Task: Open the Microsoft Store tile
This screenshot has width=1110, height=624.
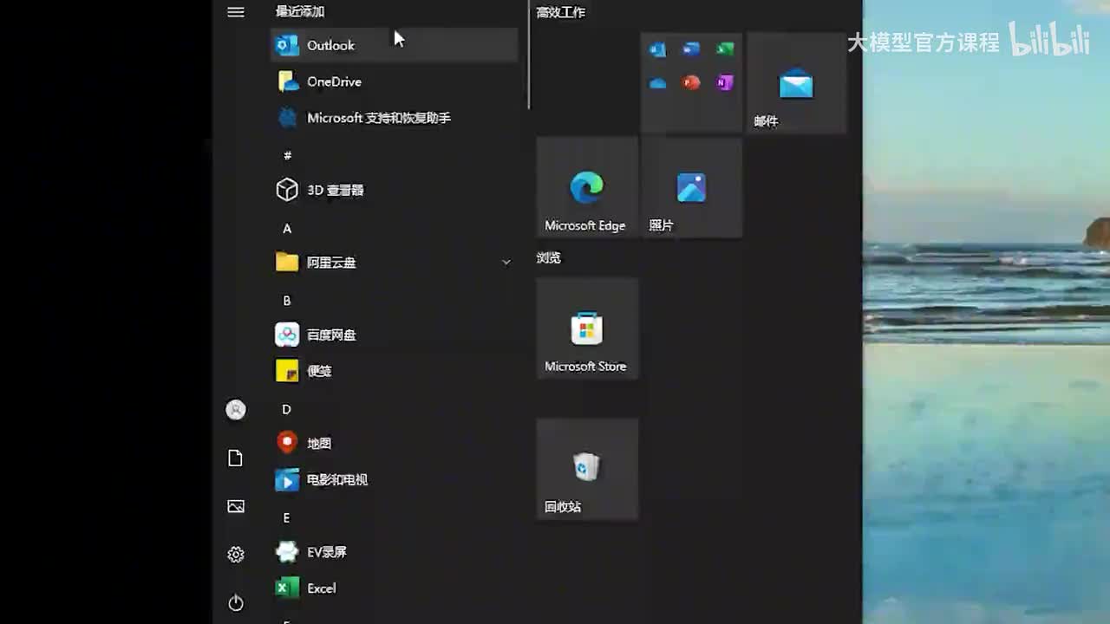Action: (x=587, y=328)
